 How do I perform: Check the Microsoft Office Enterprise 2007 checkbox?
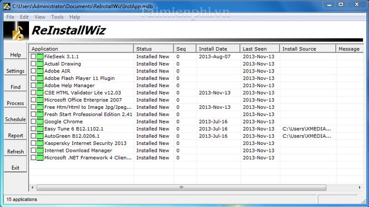[x=33, y=100]
